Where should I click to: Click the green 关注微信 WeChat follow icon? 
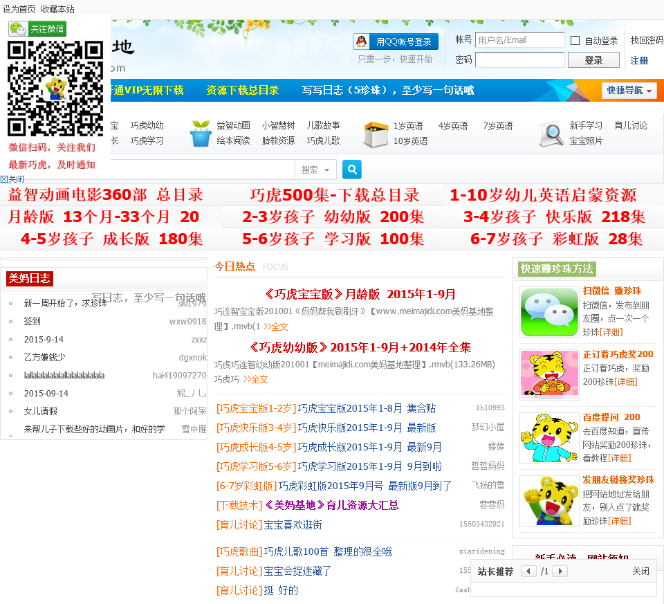click(37, 29)
